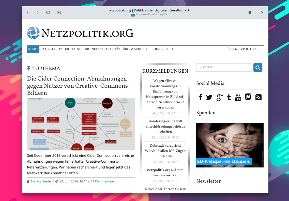
Task: Click the Netzpolitik globe logo
Action: [x=33, y=33]
